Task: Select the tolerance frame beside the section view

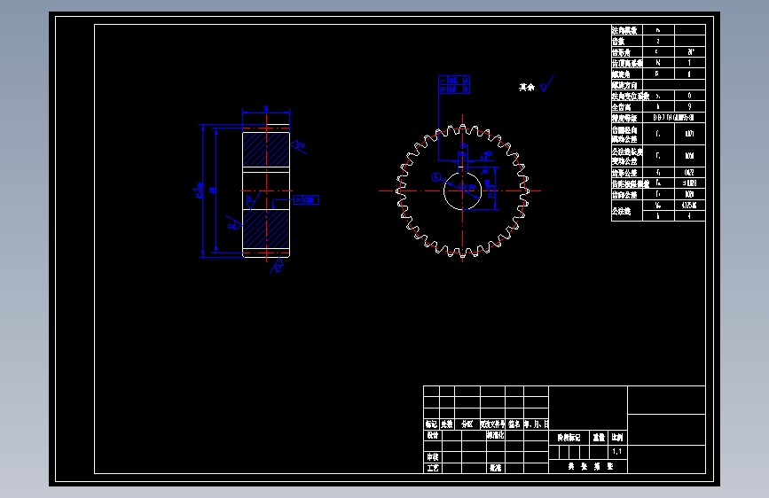Action: pyautogui.click(x=307, y=200)
